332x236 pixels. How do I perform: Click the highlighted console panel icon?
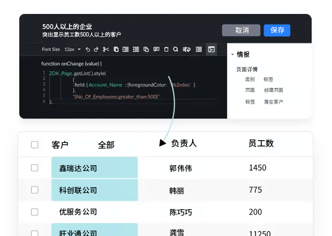[212, 49]
